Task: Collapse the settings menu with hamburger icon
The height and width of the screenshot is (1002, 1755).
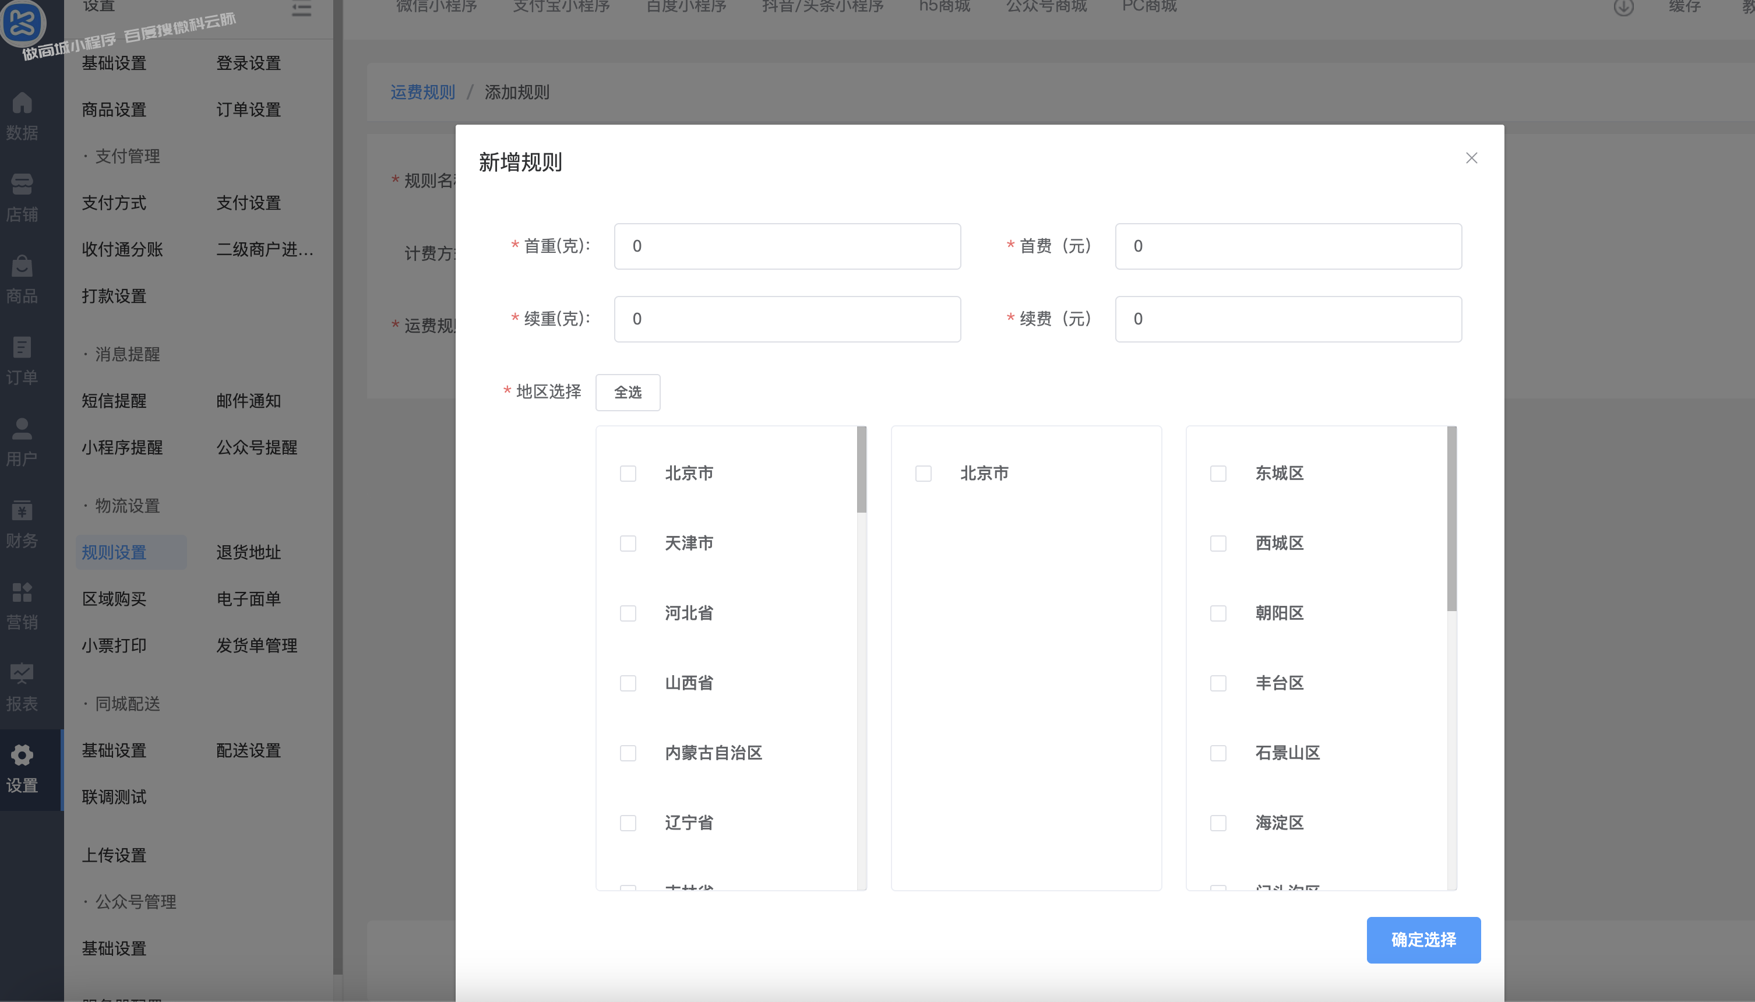Action: point(301,9)
